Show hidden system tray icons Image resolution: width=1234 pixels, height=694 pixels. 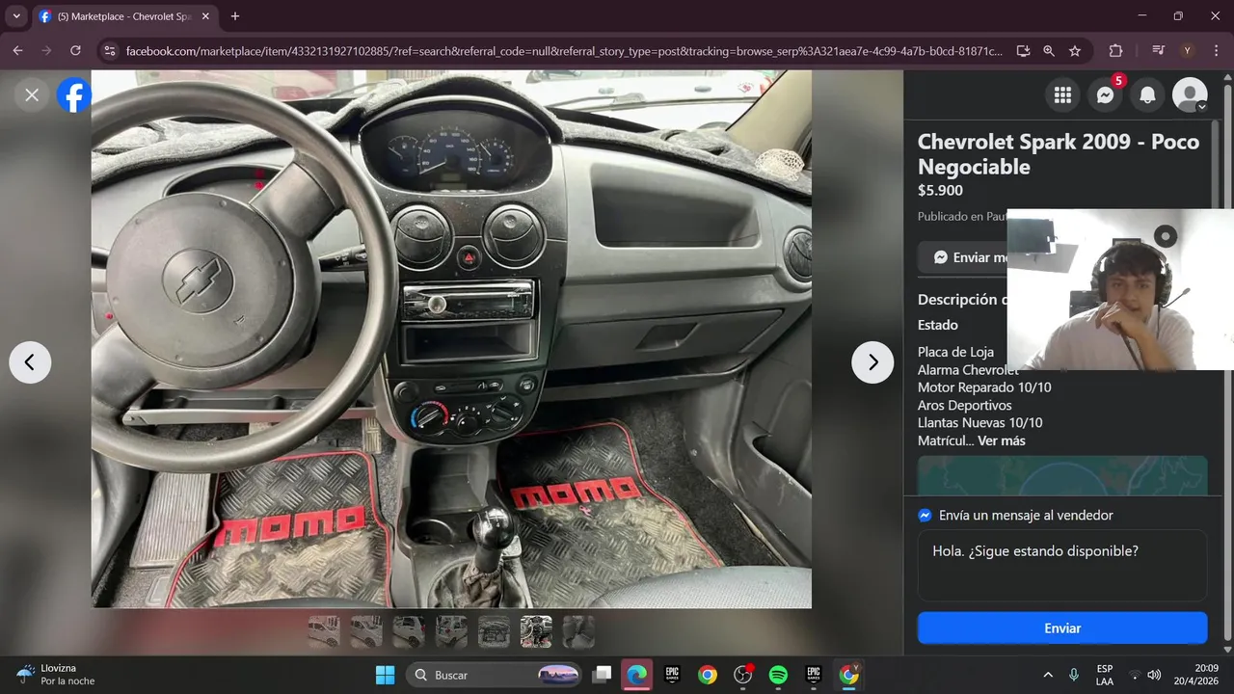(1048, 675)
